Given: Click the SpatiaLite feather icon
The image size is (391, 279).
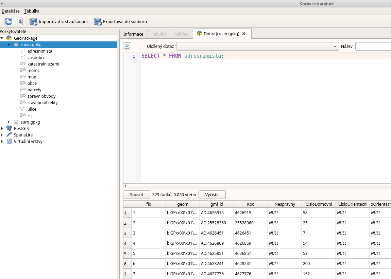Looking at the screenshot, I should [x=9, y=135].
